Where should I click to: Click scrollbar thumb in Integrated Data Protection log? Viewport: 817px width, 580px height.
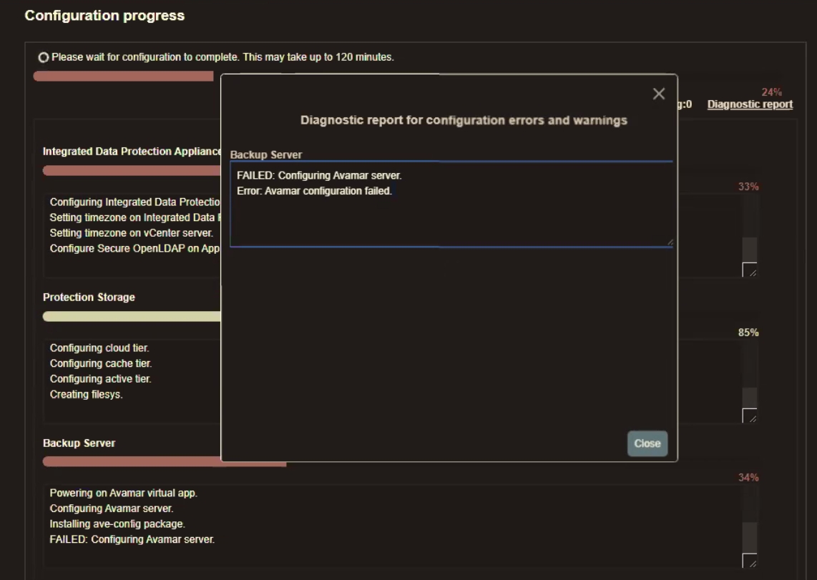click(x=750, y=250)
